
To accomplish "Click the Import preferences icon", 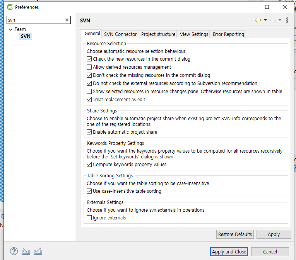I will click(26, 252).
